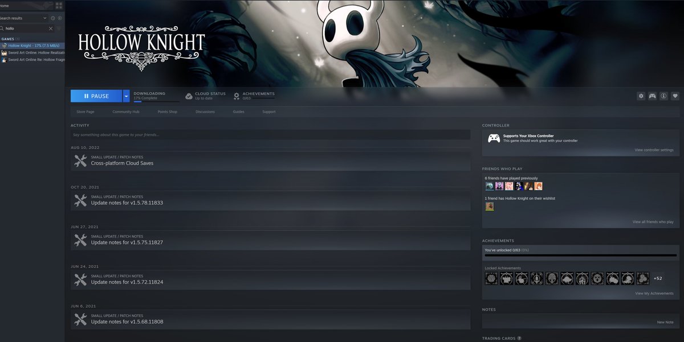Open the first friend avatar who played
684x342 pixels.
coord(489,186)
